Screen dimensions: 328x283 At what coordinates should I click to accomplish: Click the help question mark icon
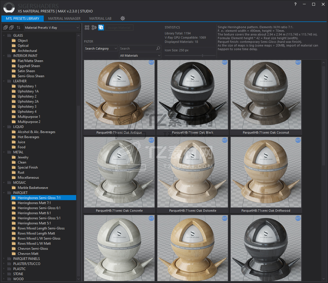click(295, 4)
